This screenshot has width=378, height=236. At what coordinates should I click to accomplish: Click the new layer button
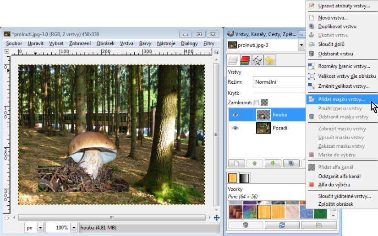click(236, 163)
